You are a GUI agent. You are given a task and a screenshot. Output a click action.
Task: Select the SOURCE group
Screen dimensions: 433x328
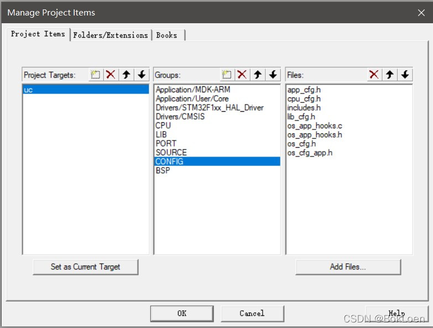(217, 153)
